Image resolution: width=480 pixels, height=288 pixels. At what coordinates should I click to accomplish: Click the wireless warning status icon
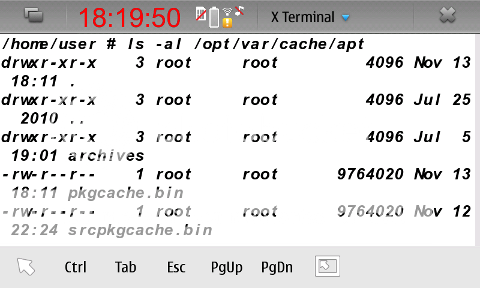pos(227,17)
